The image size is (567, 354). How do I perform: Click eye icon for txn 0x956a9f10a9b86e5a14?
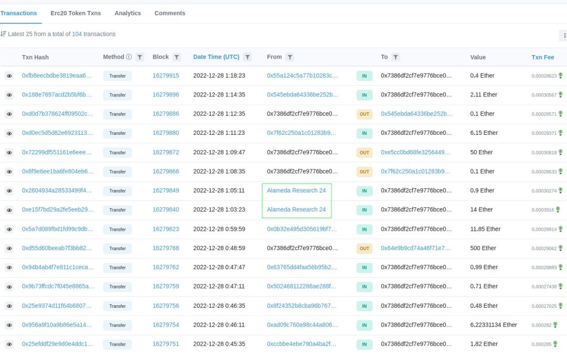tap(9, 325)
